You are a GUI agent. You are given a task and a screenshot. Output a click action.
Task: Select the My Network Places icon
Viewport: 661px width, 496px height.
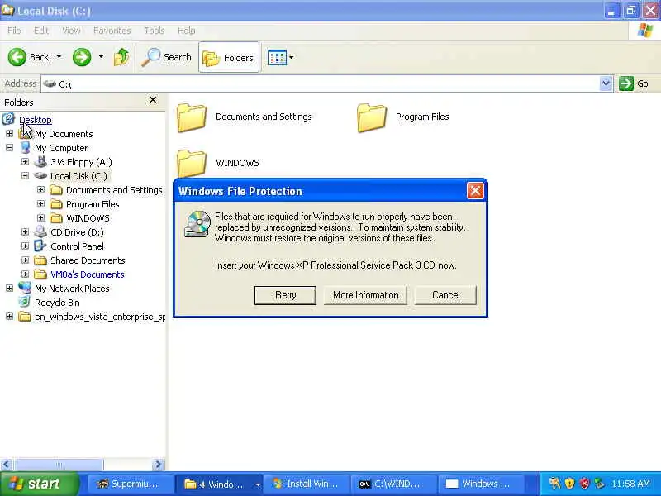pos(25,288)
